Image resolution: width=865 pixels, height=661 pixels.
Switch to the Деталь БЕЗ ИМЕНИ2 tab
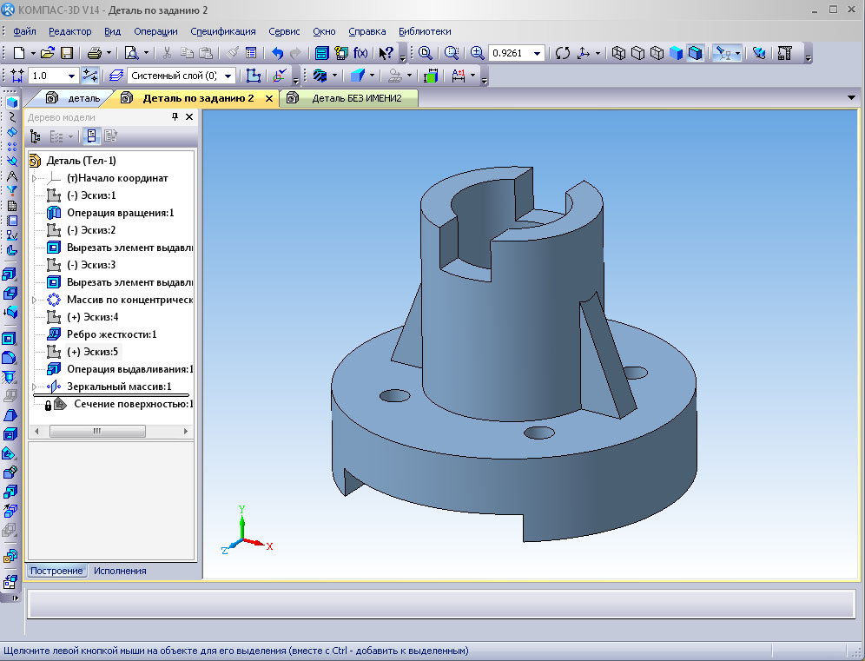356,98
